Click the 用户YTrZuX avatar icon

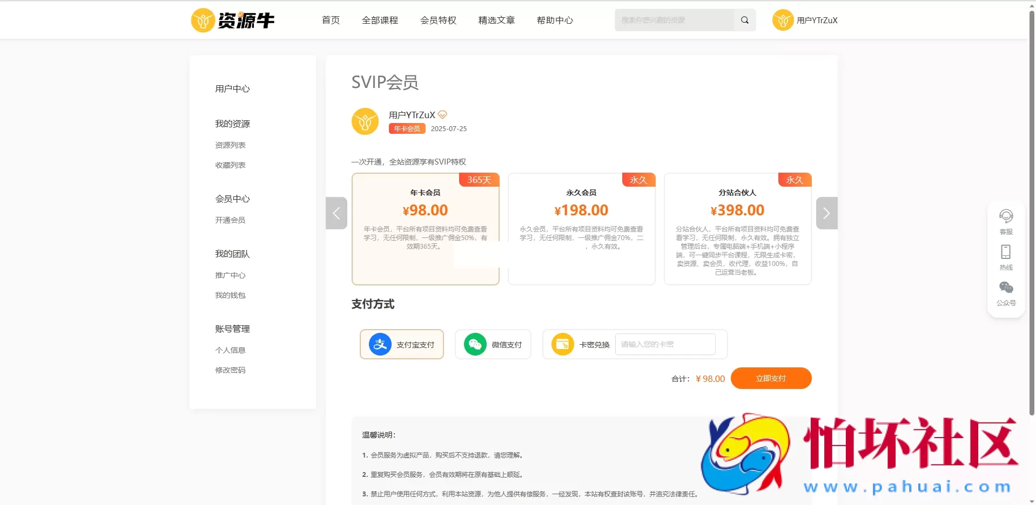[782, 20]
